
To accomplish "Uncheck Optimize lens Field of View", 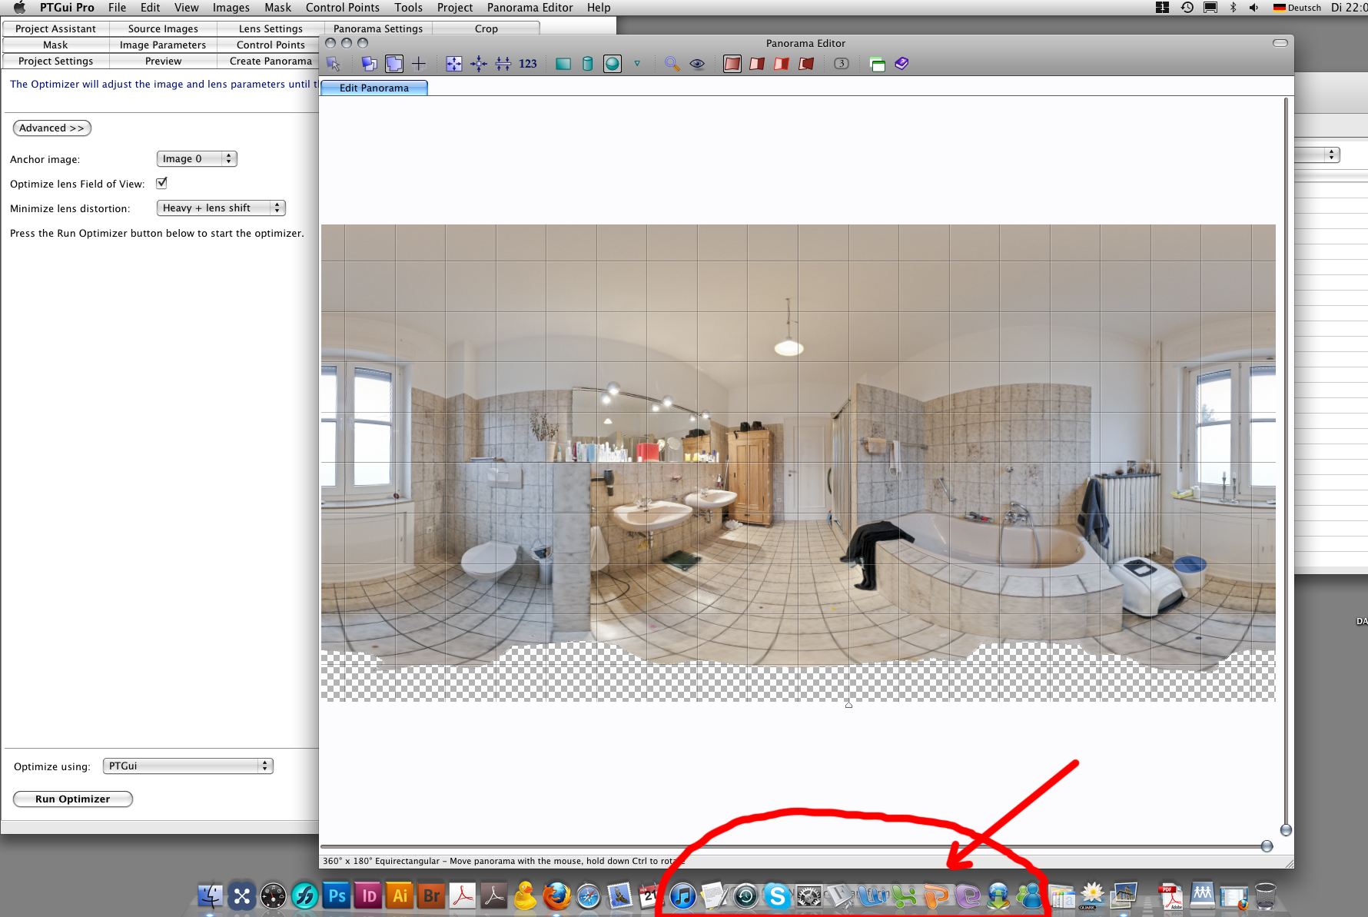I will coord(161,183).
